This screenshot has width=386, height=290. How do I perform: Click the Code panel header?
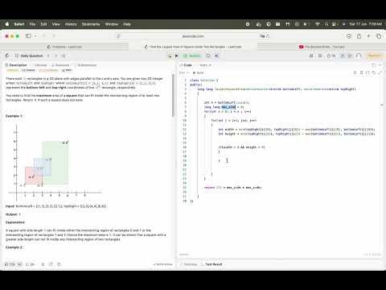click(x=186, y=65)
